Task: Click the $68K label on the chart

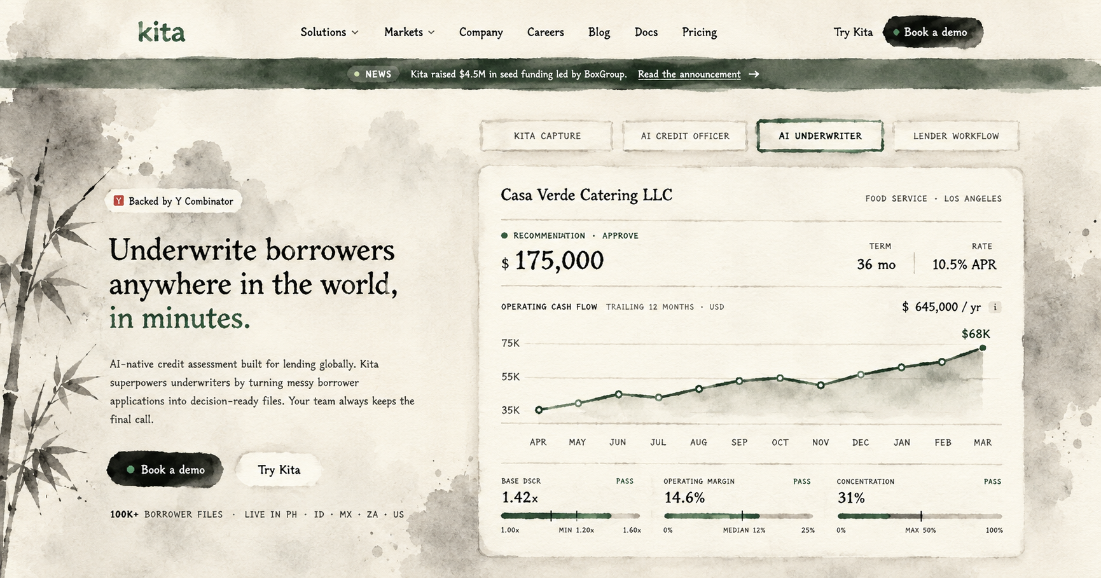Action: [x=976, y=334]
